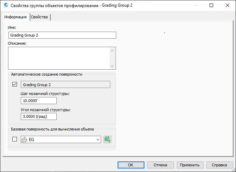
Task: Close the grading group properties dialog
Action: point(228,5)
